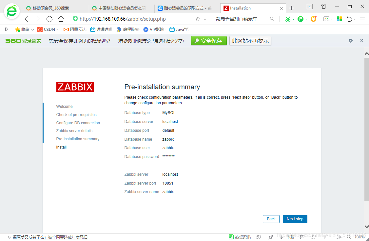Click the undo closed tab arrow icon

tap(349, 19)
